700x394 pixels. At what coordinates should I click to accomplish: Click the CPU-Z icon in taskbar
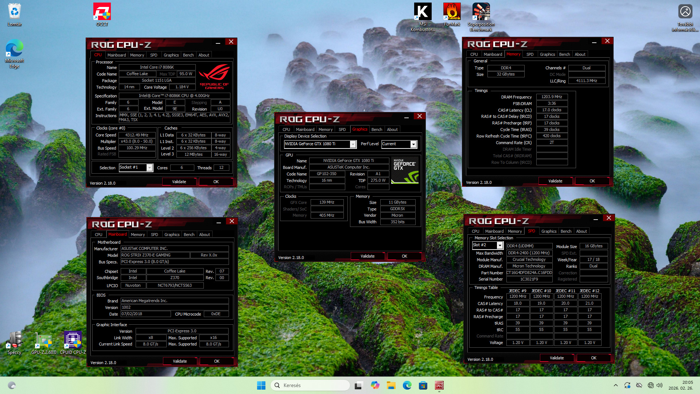(439, 385)
